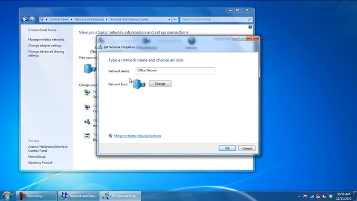This screenshot has width=357, height=201.
Task: Click active network icon in Sharing Center
Action: [x=90, y=69]
